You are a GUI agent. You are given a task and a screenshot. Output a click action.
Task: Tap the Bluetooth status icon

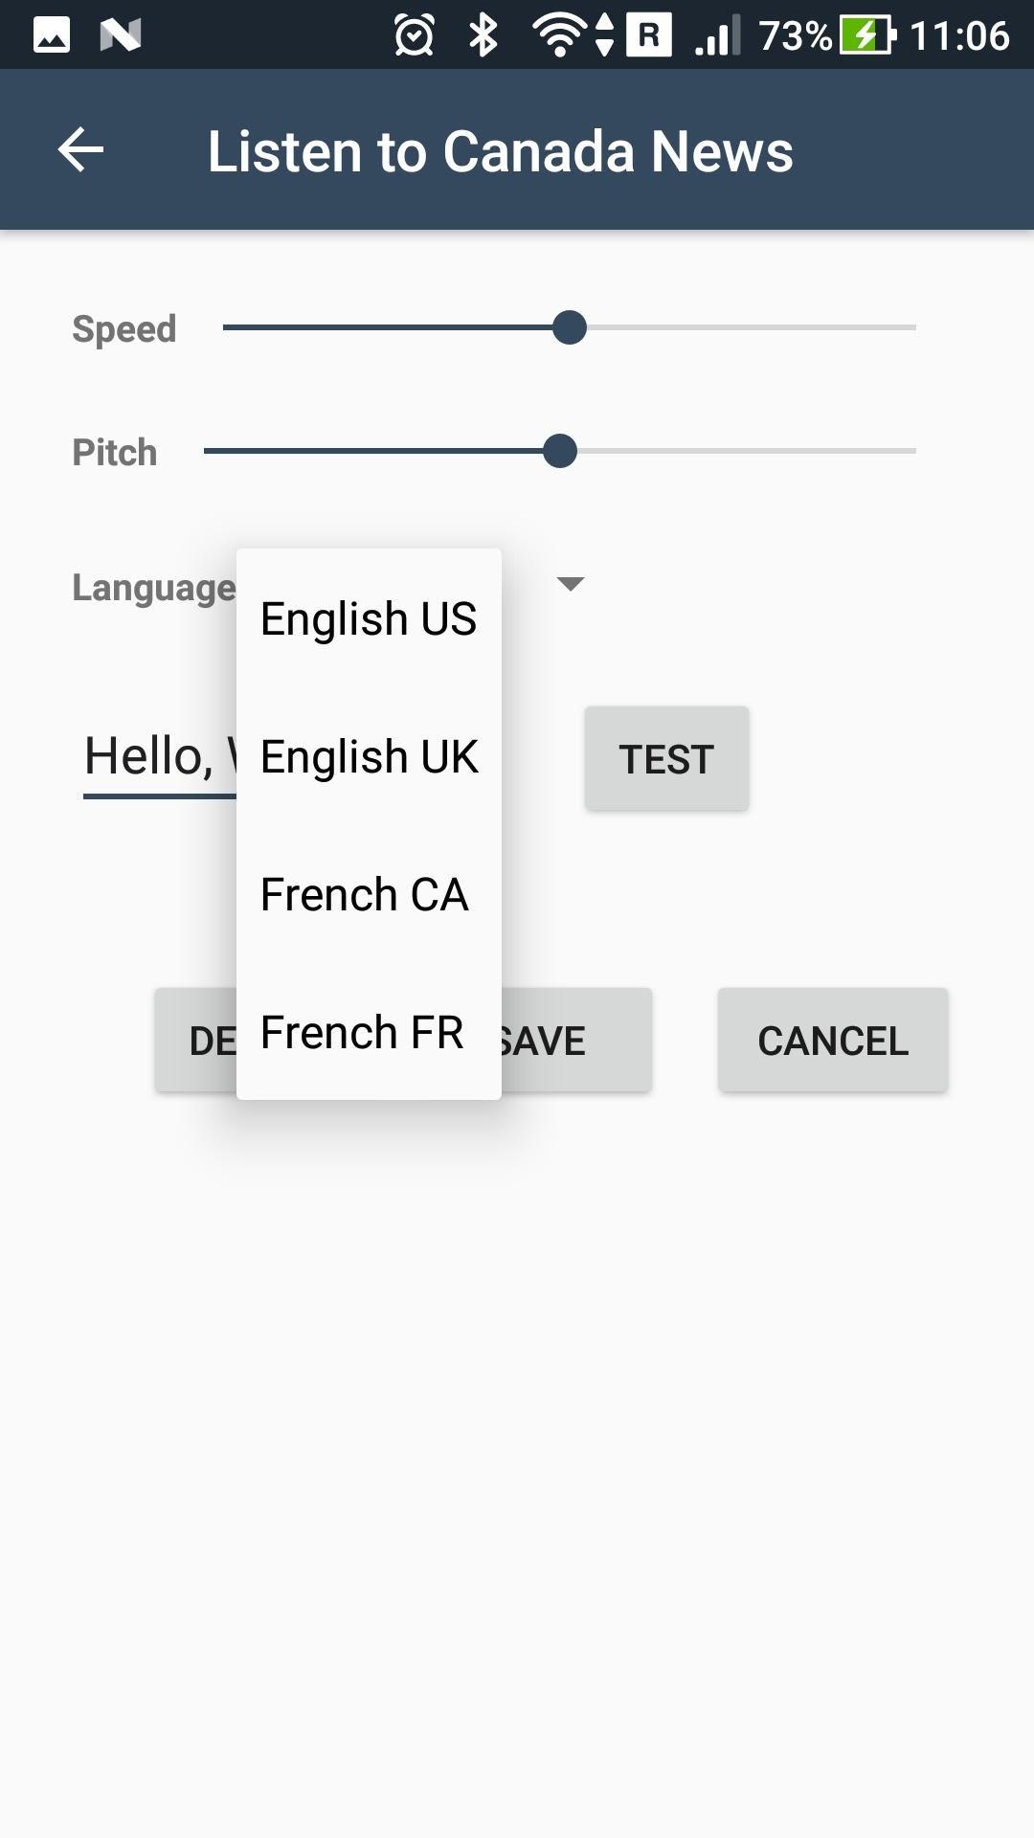tap(483, 35)
